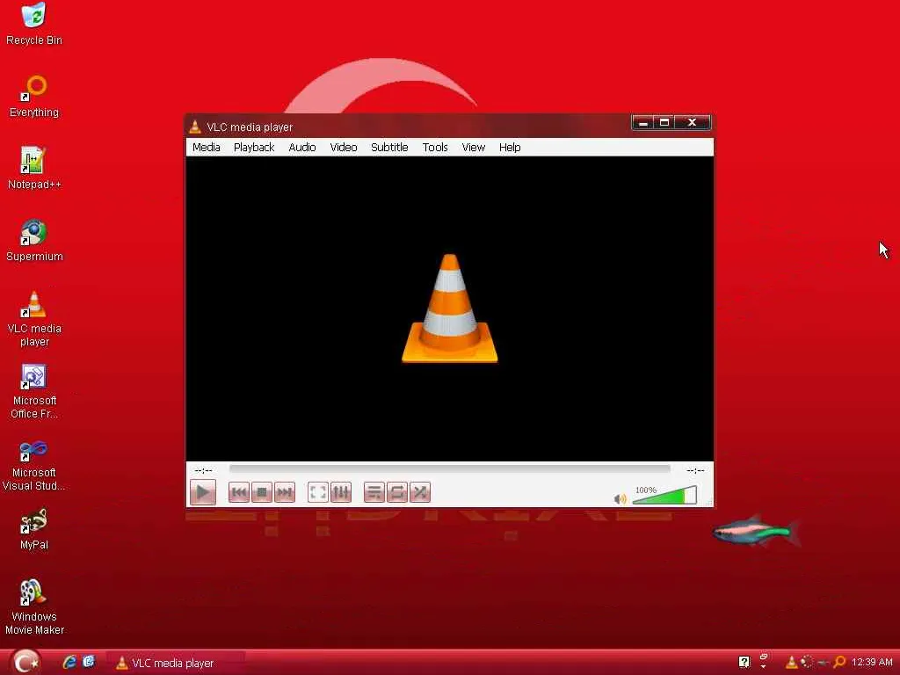
Task: Click the help question mark tray icon
Action: [x=744, y=663]
